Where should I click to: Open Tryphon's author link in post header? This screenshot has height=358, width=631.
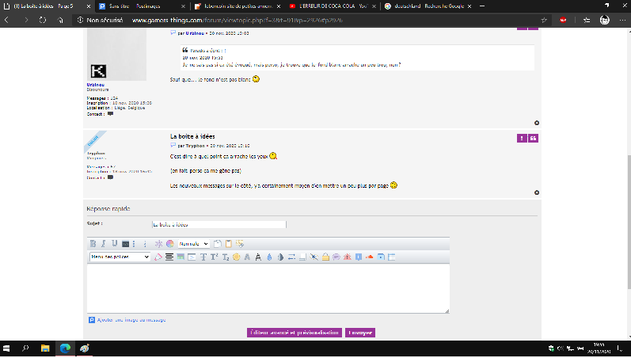pos(196,146)
